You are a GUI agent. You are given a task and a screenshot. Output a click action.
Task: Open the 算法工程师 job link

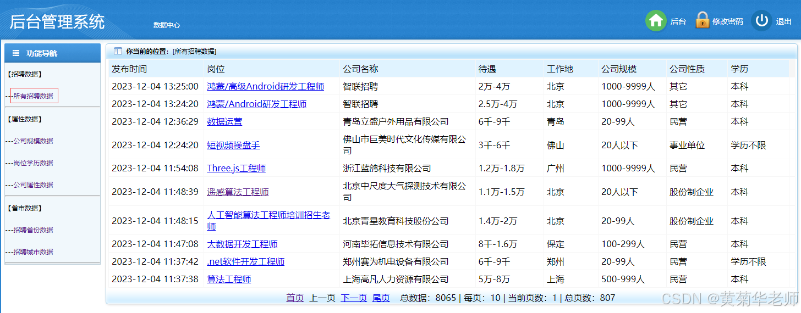point(229,279)
